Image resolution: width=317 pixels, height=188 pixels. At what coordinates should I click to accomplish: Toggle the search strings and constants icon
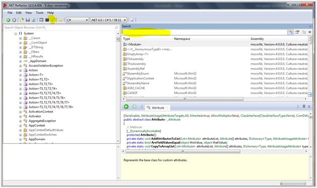click(x=303, y=32)
